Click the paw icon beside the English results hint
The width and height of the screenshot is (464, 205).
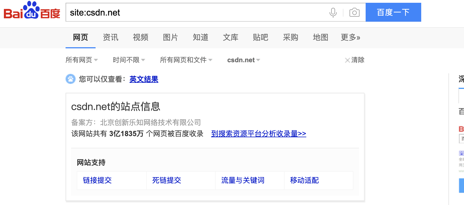71,79
